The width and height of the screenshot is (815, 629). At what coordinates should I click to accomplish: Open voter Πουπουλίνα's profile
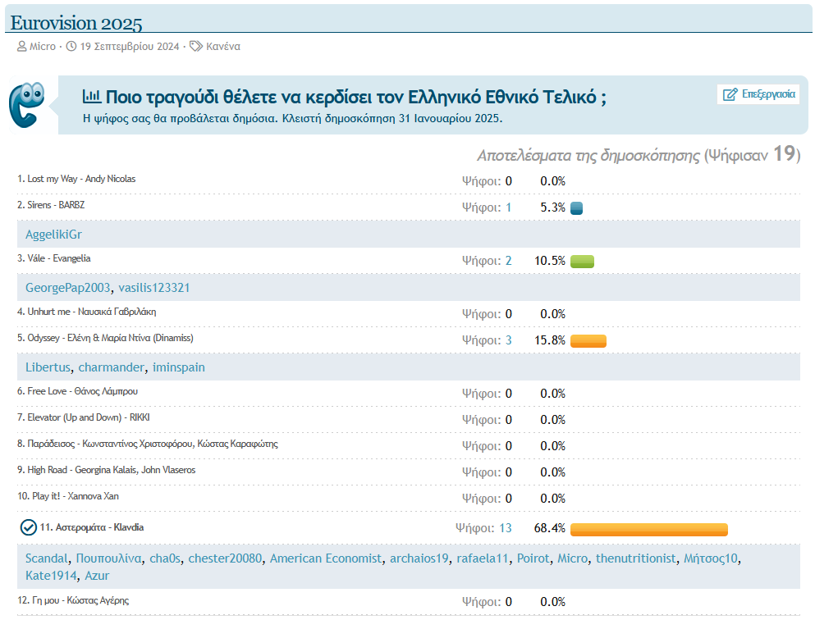tap(108, 558)
